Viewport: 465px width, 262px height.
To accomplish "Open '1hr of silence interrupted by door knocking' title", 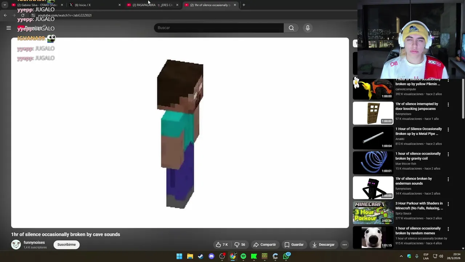I will 417,106.
